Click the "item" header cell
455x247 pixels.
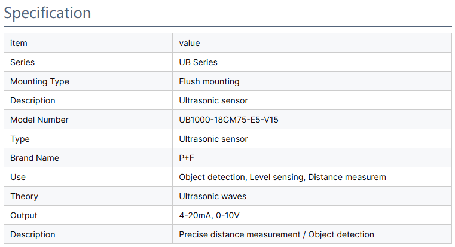pos(19,43)
